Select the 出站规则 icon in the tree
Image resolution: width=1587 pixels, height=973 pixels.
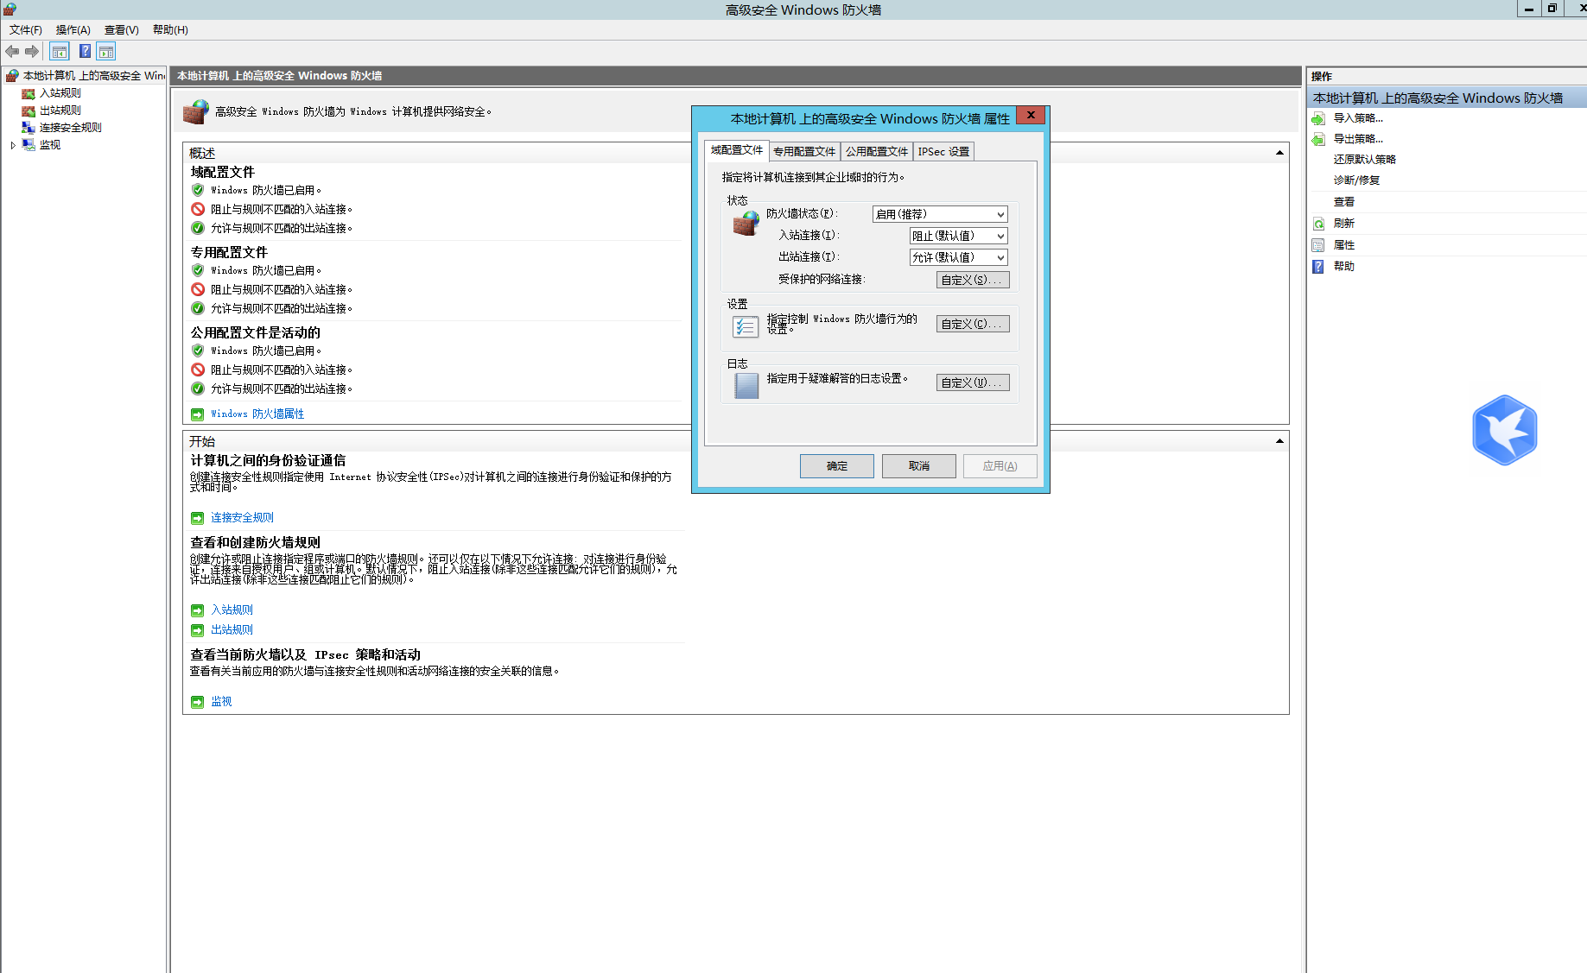[x=29, y=111]
